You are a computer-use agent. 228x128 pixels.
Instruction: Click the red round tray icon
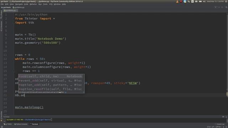pos(181,1)
